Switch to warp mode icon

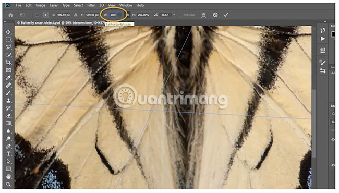203,15
